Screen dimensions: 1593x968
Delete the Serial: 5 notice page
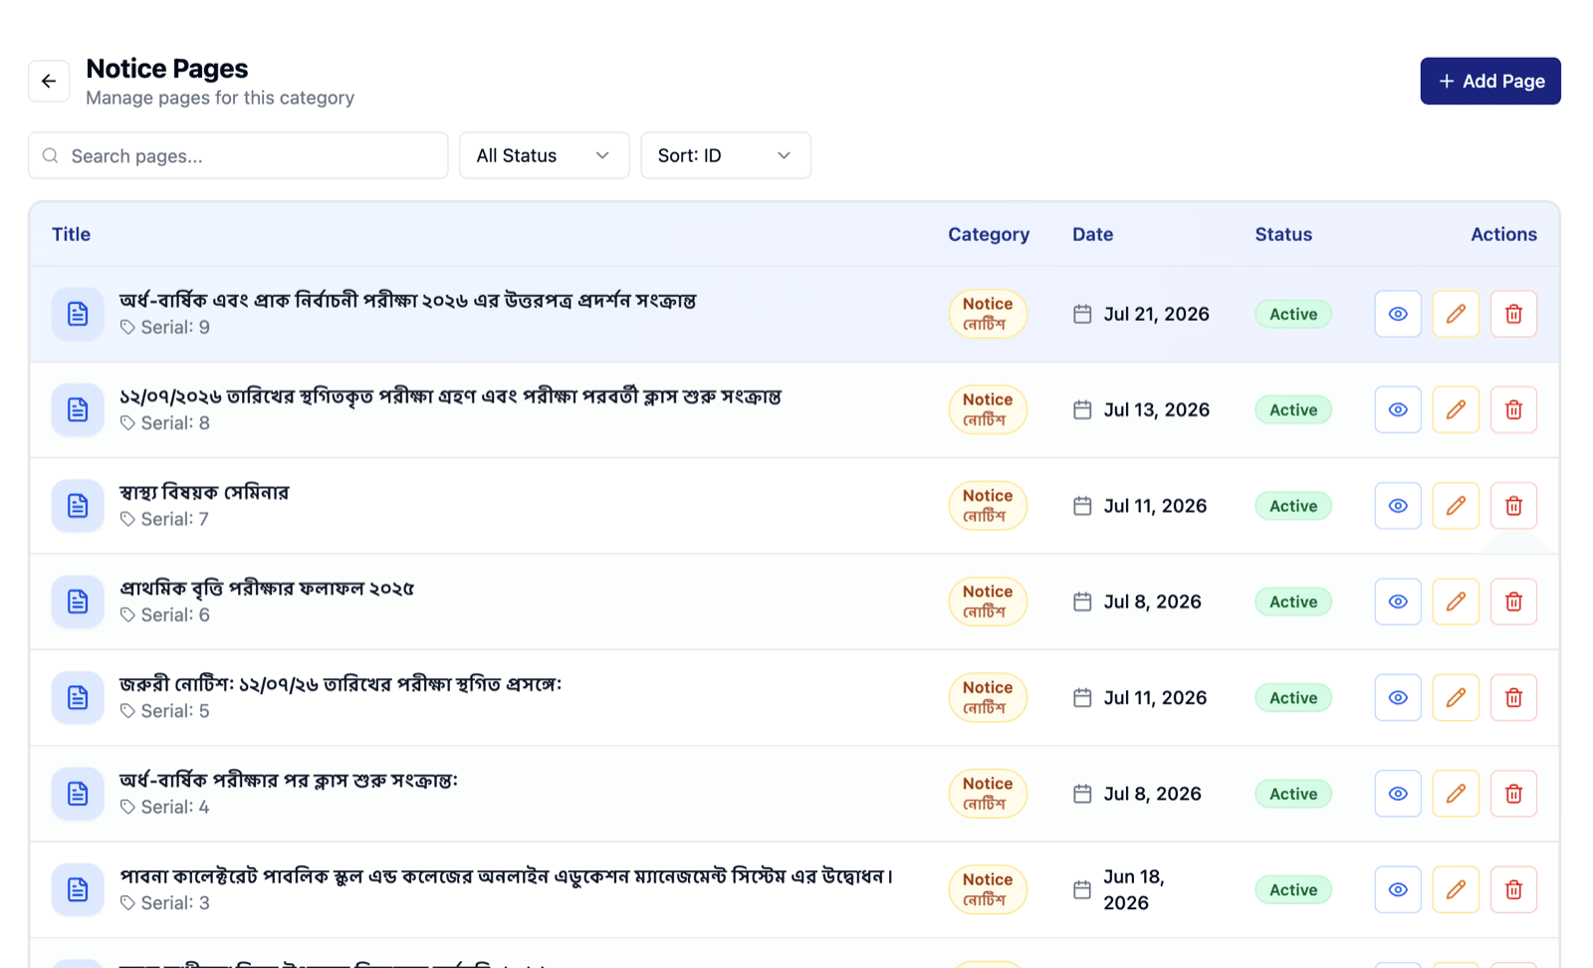click(x=1513, y=697)
